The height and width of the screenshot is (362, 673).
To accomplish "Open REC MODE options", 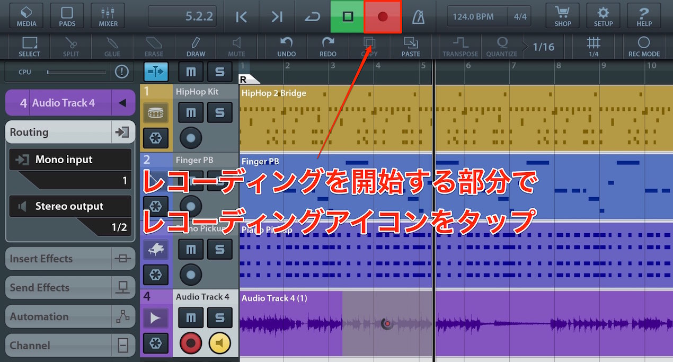I will pyautogui.click(x=644, y=47).
